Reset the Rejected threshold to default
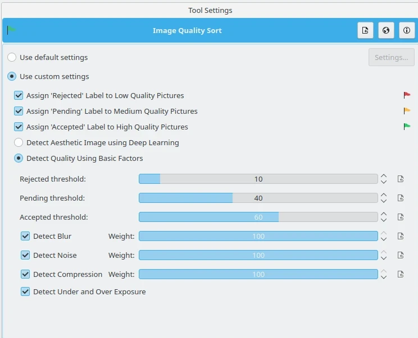 (x=401, y=179)
